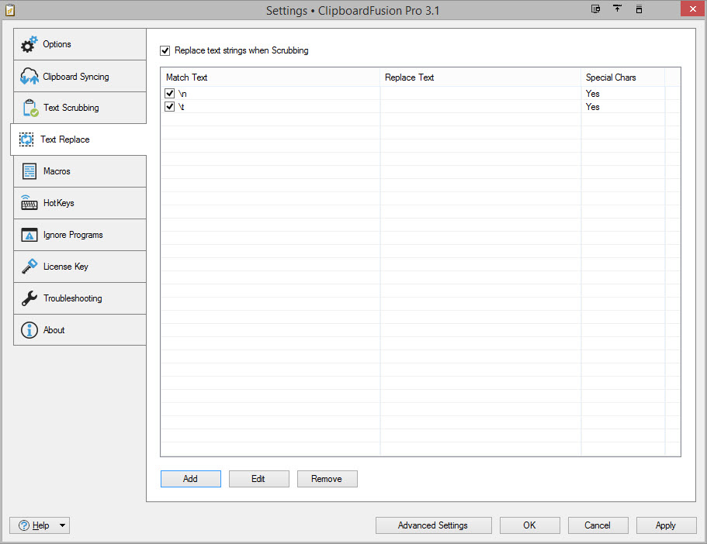707x544 pixels.
Task: Click the License Key icon
Action: pyautogui.click(x=29, y=266)
